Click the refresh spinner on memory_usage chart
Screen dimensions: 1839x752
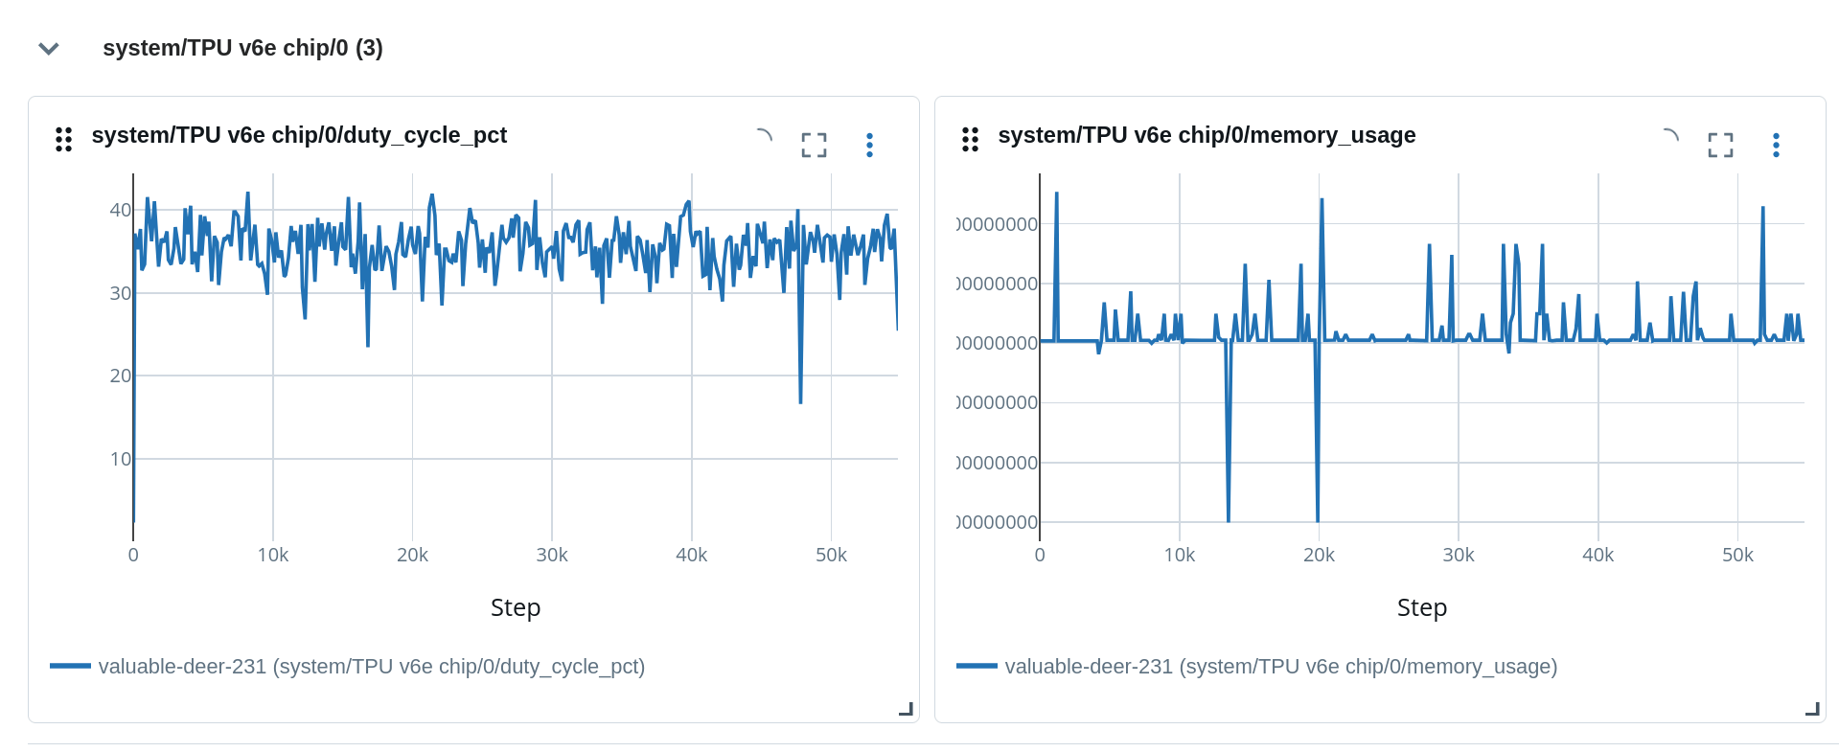[x=1670, y=137]
